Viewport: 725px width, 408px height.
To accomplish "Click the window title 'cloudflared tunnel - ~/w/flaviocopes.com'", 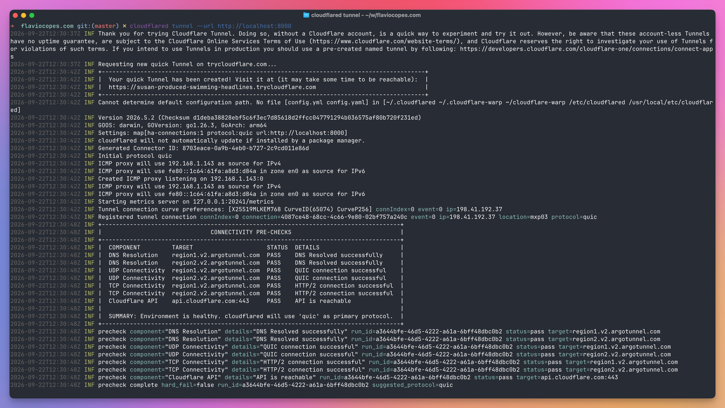I will [366, 15].
